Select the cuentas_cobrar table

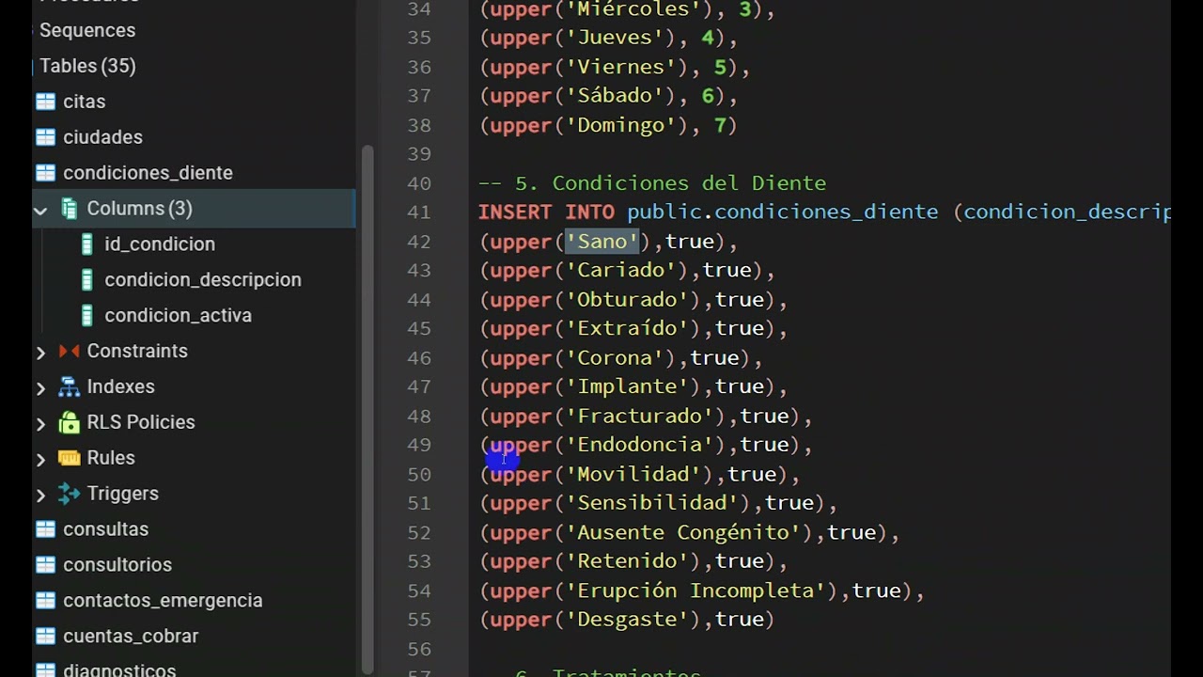coord(131,637)
